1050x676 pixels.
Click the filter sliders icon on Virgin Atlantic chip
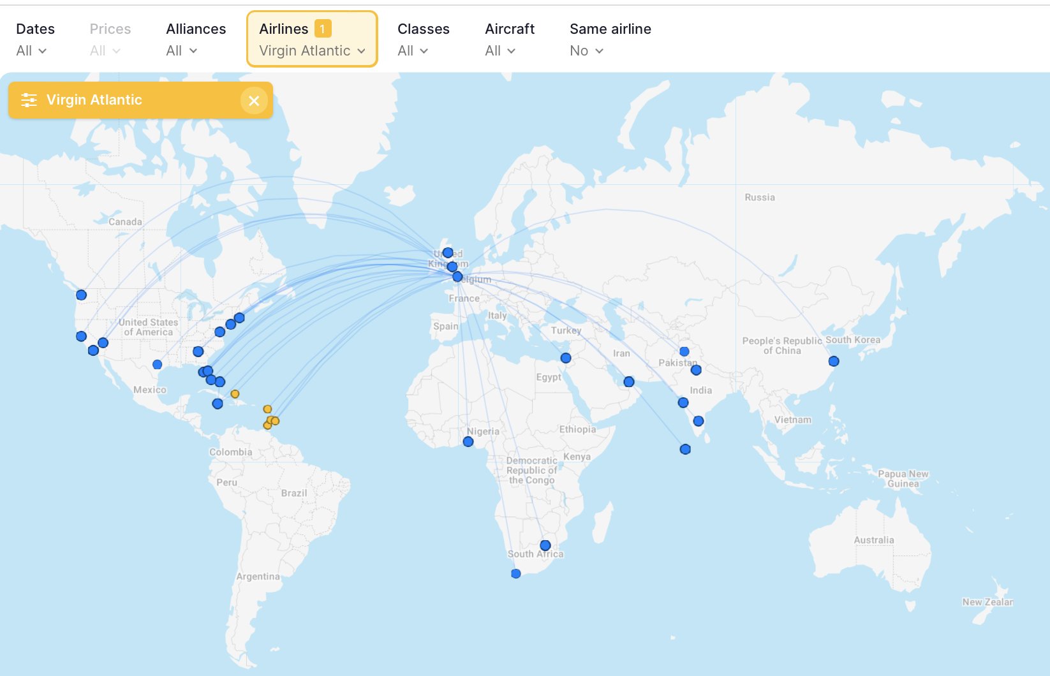pyautogui.click(x=29, y=100)
